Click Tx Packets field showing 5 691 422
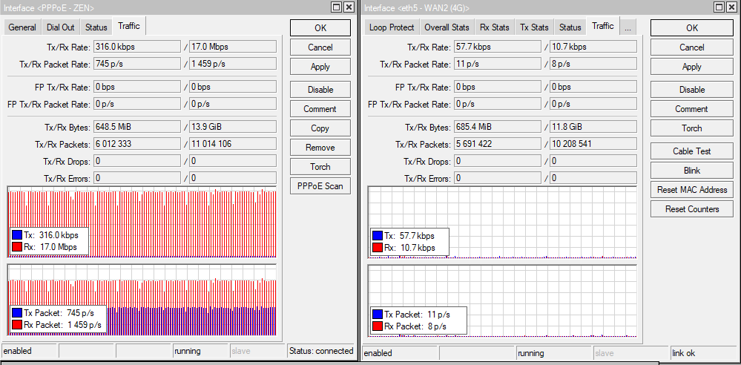The image size is (741, 365). point(498,144)
